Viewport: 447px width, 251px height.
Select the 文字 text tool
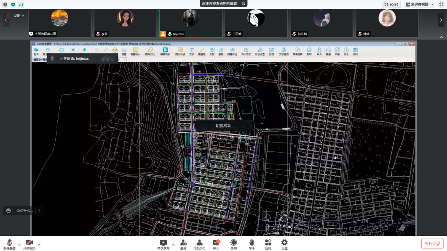[191, 51]
